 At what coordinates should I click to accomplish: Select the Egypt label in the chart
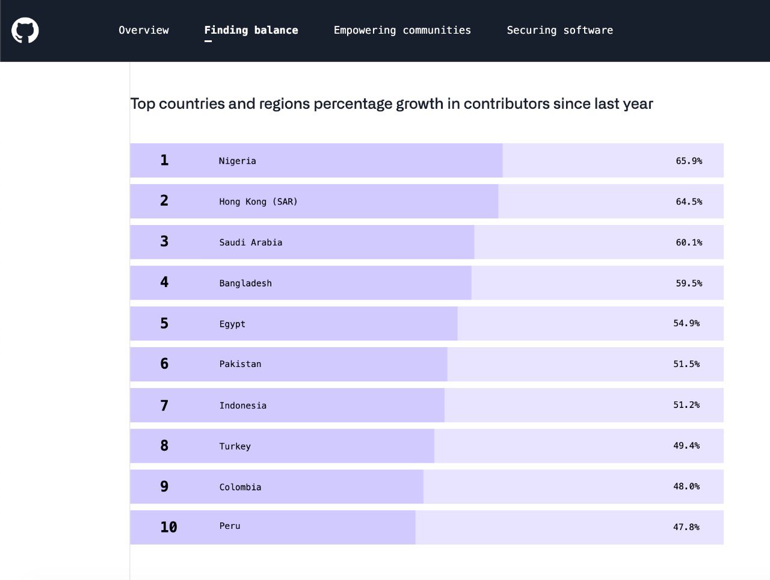point(232,324)
